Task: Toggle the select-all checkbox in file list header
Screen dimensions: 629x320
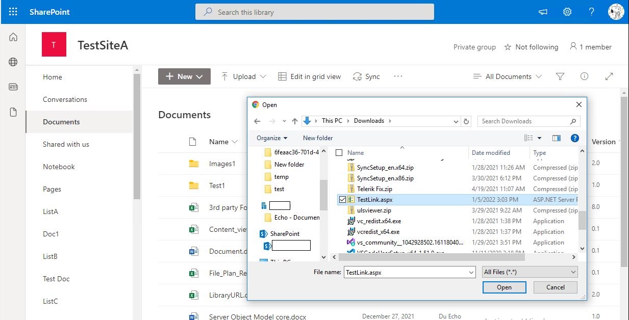Action: coord(339,152)
